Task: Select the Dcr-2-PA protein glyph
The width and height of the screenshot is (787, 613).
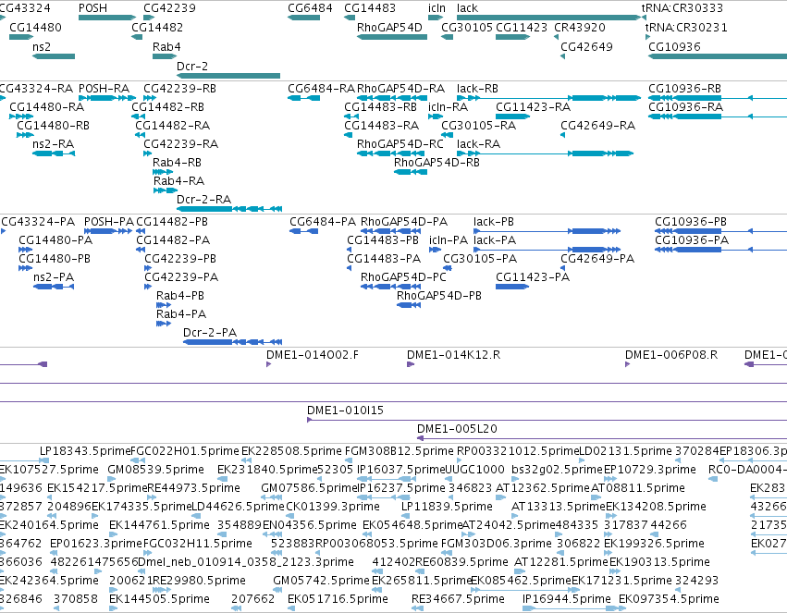Action: pos(232,342)
